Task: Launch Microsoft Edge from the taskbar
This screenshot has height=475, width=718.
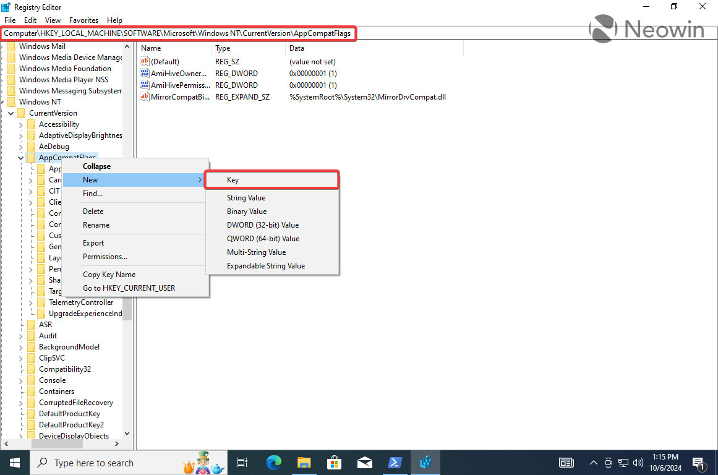Action: [x=274, y=463]
